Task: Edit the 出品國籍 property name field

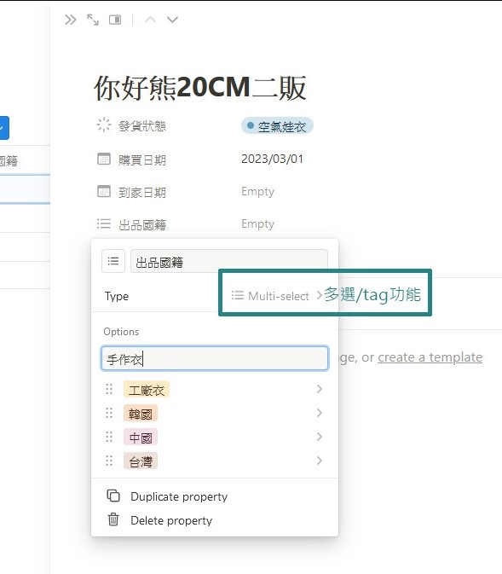Action: click(x=229, y=261)
